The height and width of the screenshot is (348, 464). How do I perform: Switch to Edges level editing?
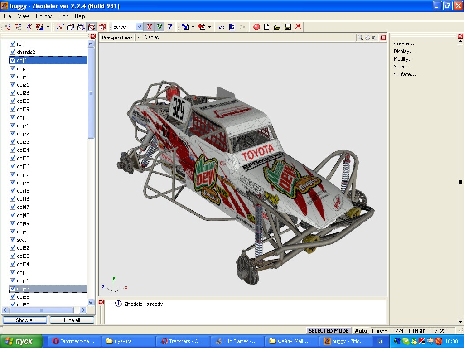[70, 27]
